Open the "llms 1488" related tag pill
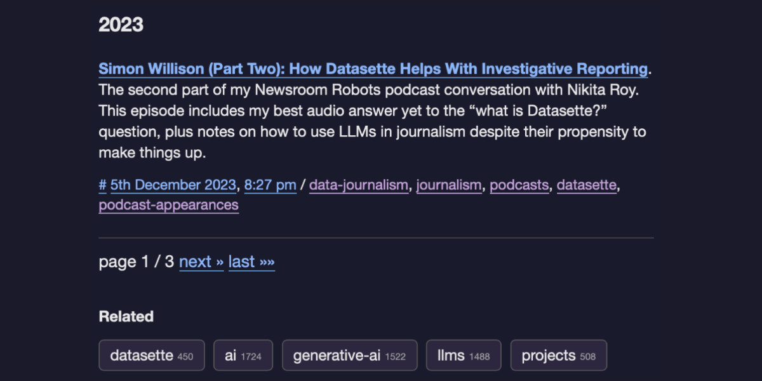 (464, 355)
